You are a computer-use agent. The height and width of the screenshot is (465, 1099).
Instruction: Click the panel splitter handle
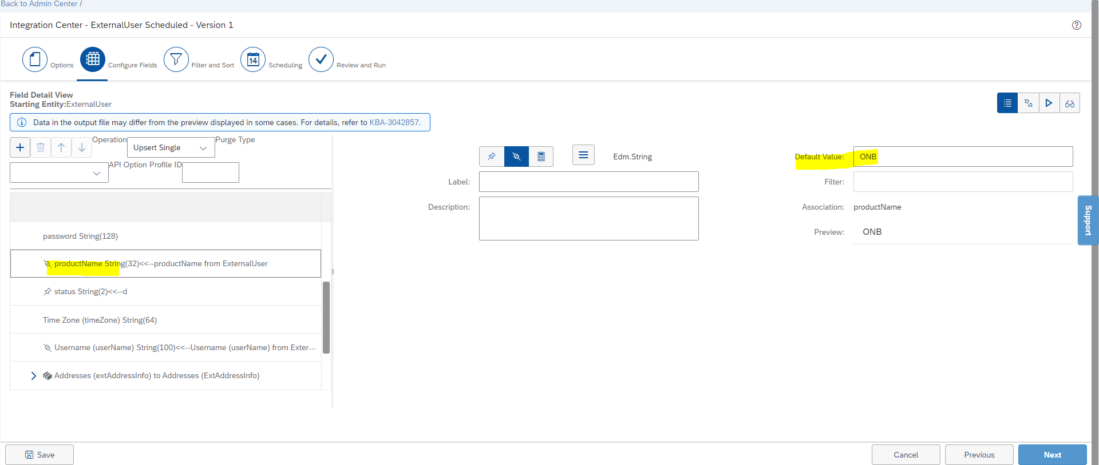click(x=333, y=272)
